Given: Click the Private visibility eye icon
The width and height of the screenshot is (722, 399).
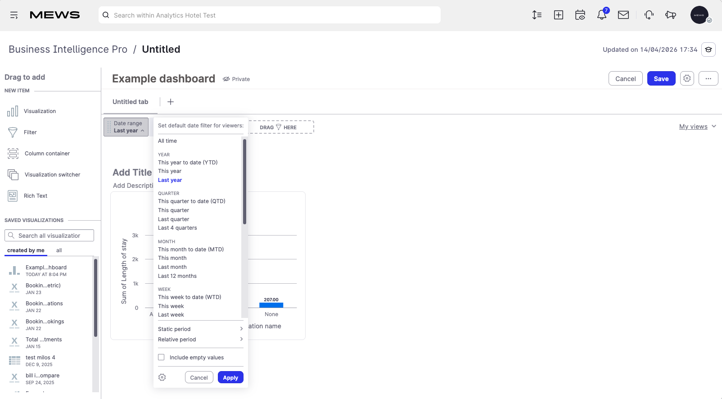Looking at the screenshot, I should coord(226,79).
